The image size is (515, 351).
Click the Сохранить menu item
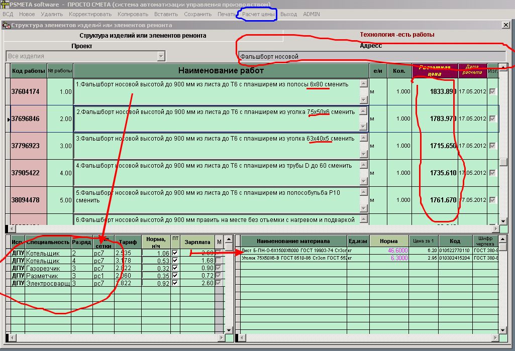pos(197,14)
